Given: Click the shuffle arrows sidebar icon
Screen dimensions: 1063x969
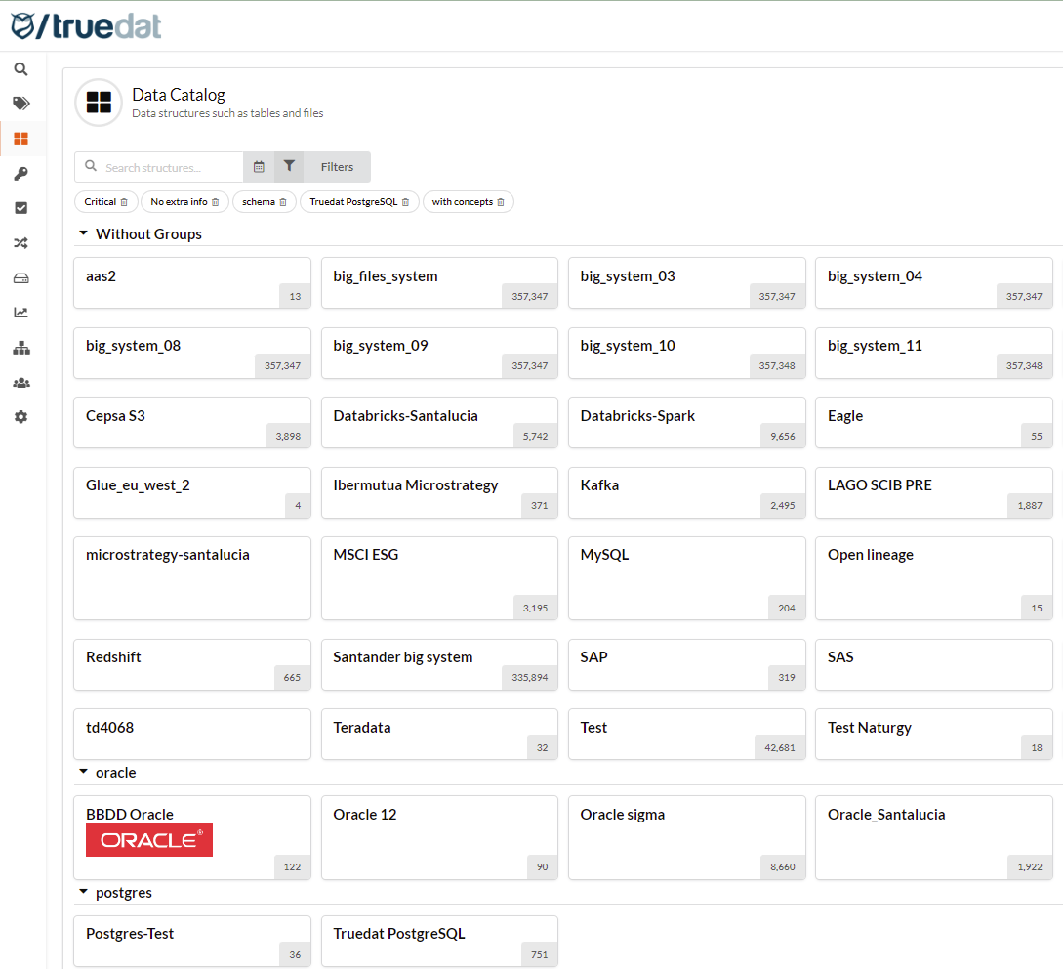Looking at the screenshot, I should [x=20, y=243].
